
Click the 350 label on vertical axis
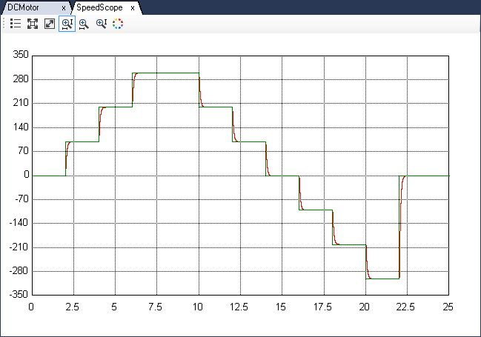point(21,55)
